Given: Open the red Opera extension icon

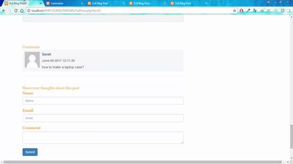Looking at the screenshot, I should tap(241, 10).
